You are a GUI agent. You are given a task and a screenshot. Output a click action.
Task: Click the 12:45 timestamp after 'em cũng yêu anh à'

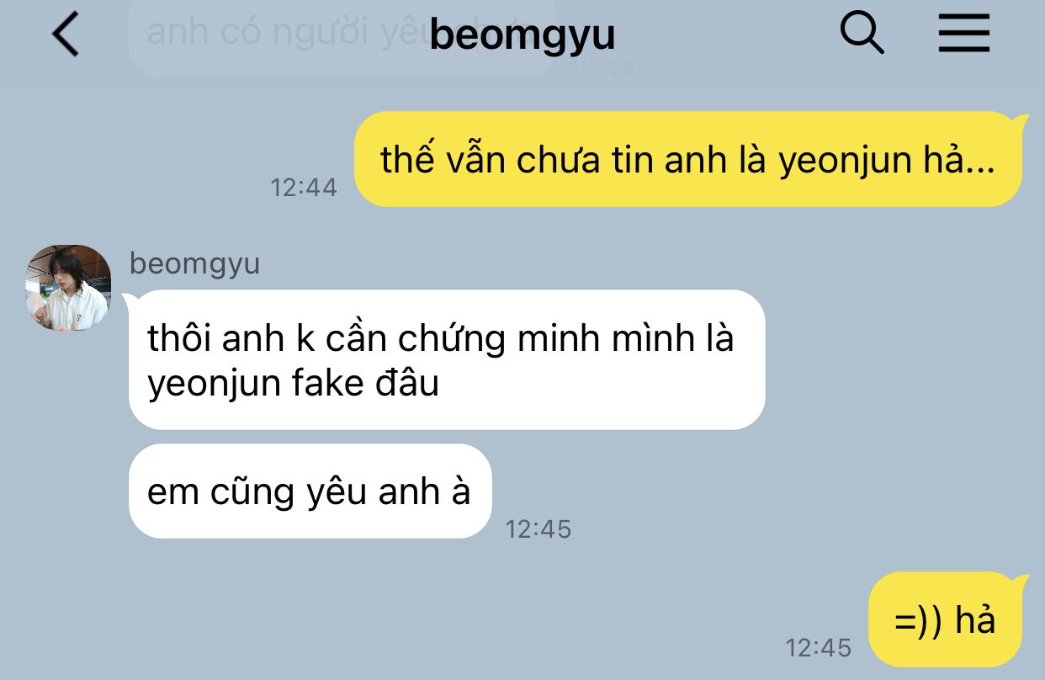[x=538, y=529]
